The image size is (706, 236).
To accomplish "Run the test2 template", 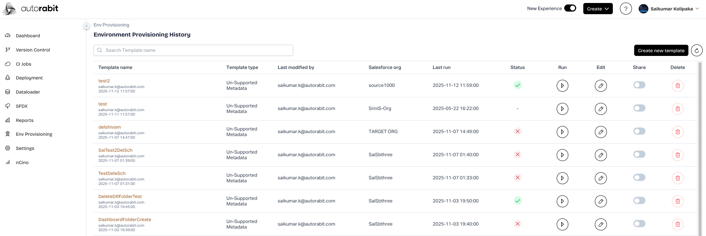I will tap(562, 86).
